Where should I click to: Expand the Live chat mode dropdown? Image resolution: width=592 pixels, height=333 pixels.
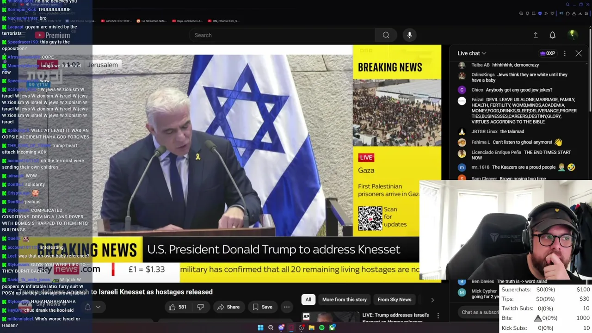point(472,53)
